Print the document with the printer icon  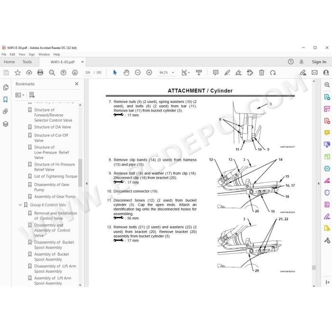coord(40,73)
